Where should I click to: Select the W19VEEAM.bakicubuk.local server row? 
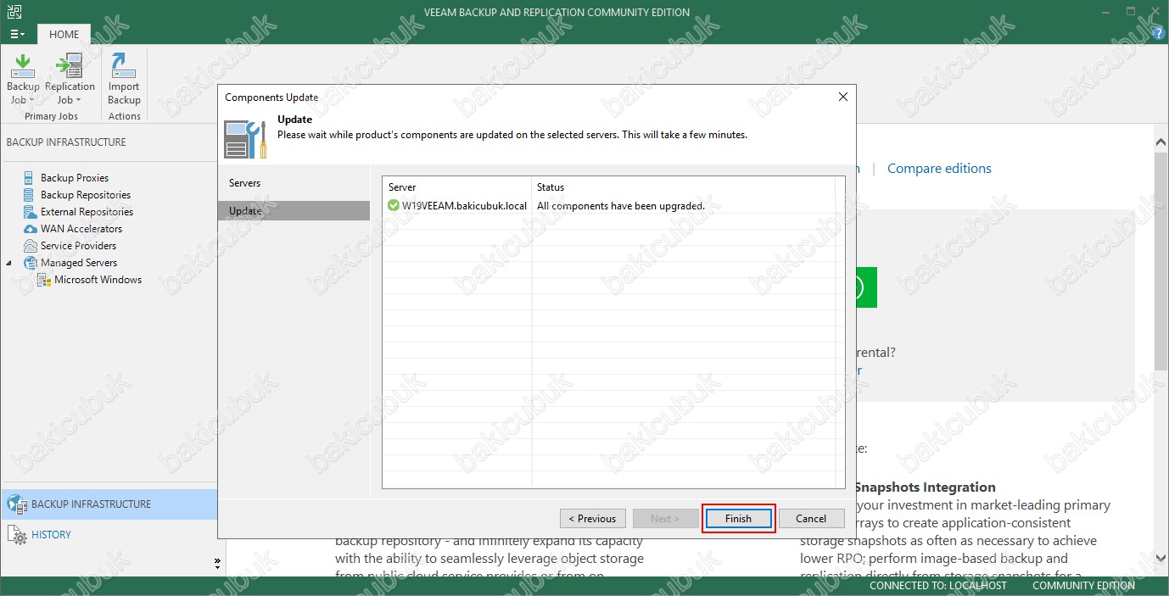609,206
